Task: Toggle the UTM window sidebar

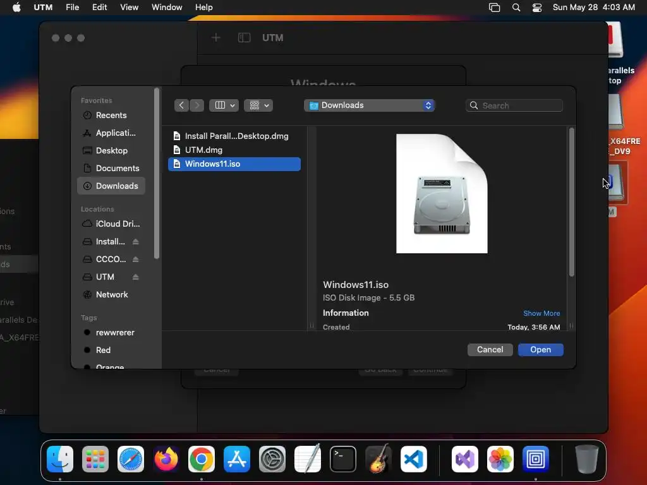Action: [245, 38]
